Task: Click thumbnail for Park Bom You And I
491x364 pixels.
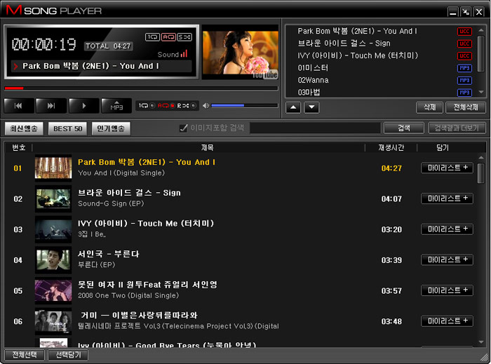Action: (53, 168)
